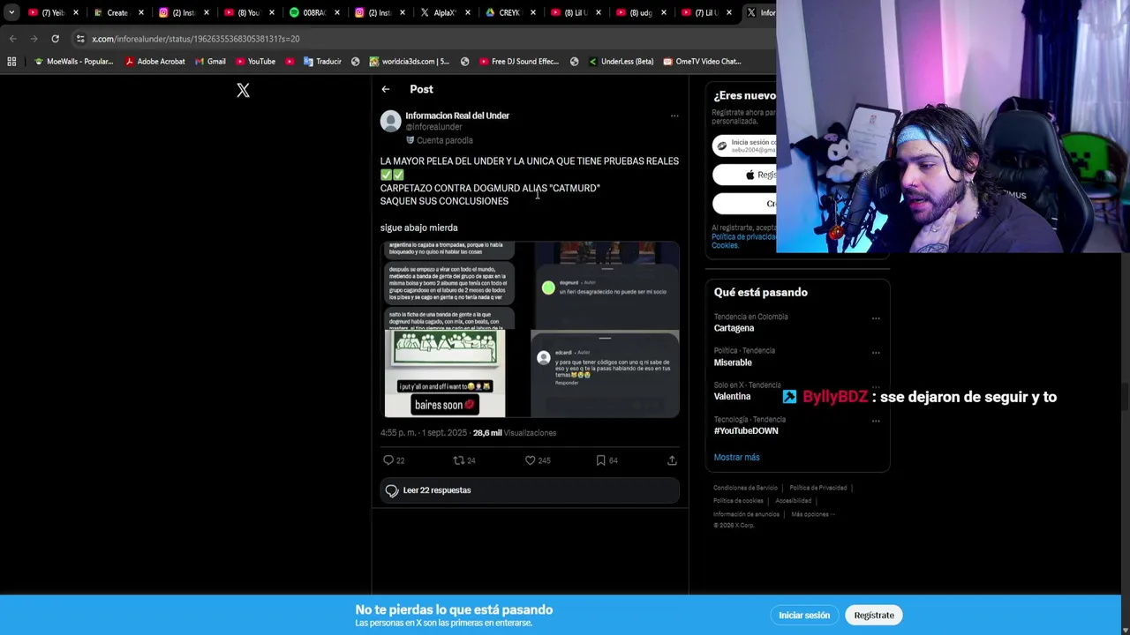Open the edcardi comment screenshot image
The image size is (1130, 635).
tap(605, 373)
